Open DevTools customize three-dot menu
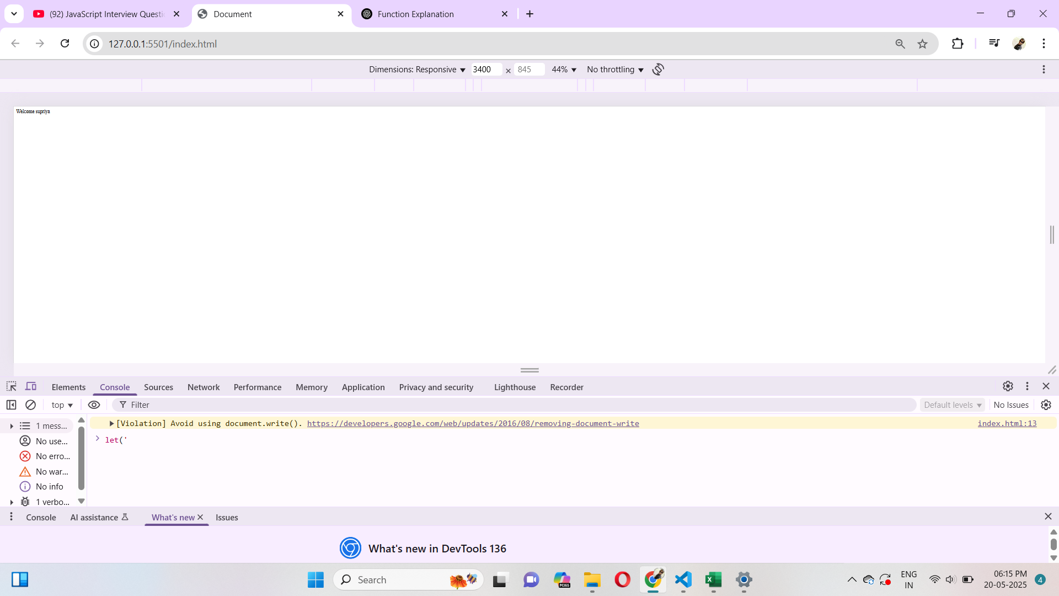The height and width of the screenshot is (596, 1059). (1027, 386)
